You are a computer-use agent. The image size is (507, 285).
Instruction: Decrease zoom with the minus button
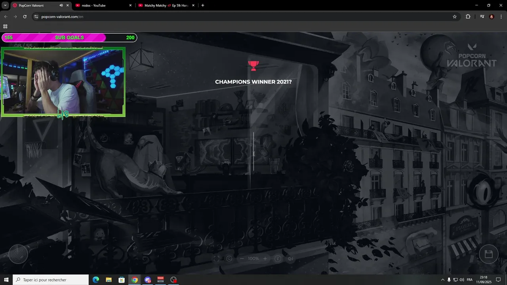click(242, 258)
